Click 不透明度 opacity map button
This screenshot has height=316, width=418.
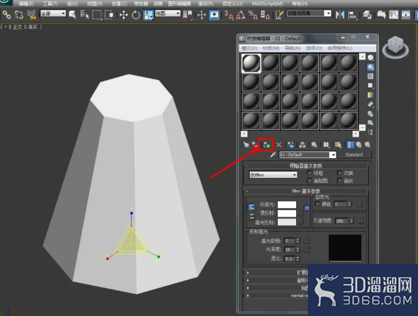coord(361,220)
